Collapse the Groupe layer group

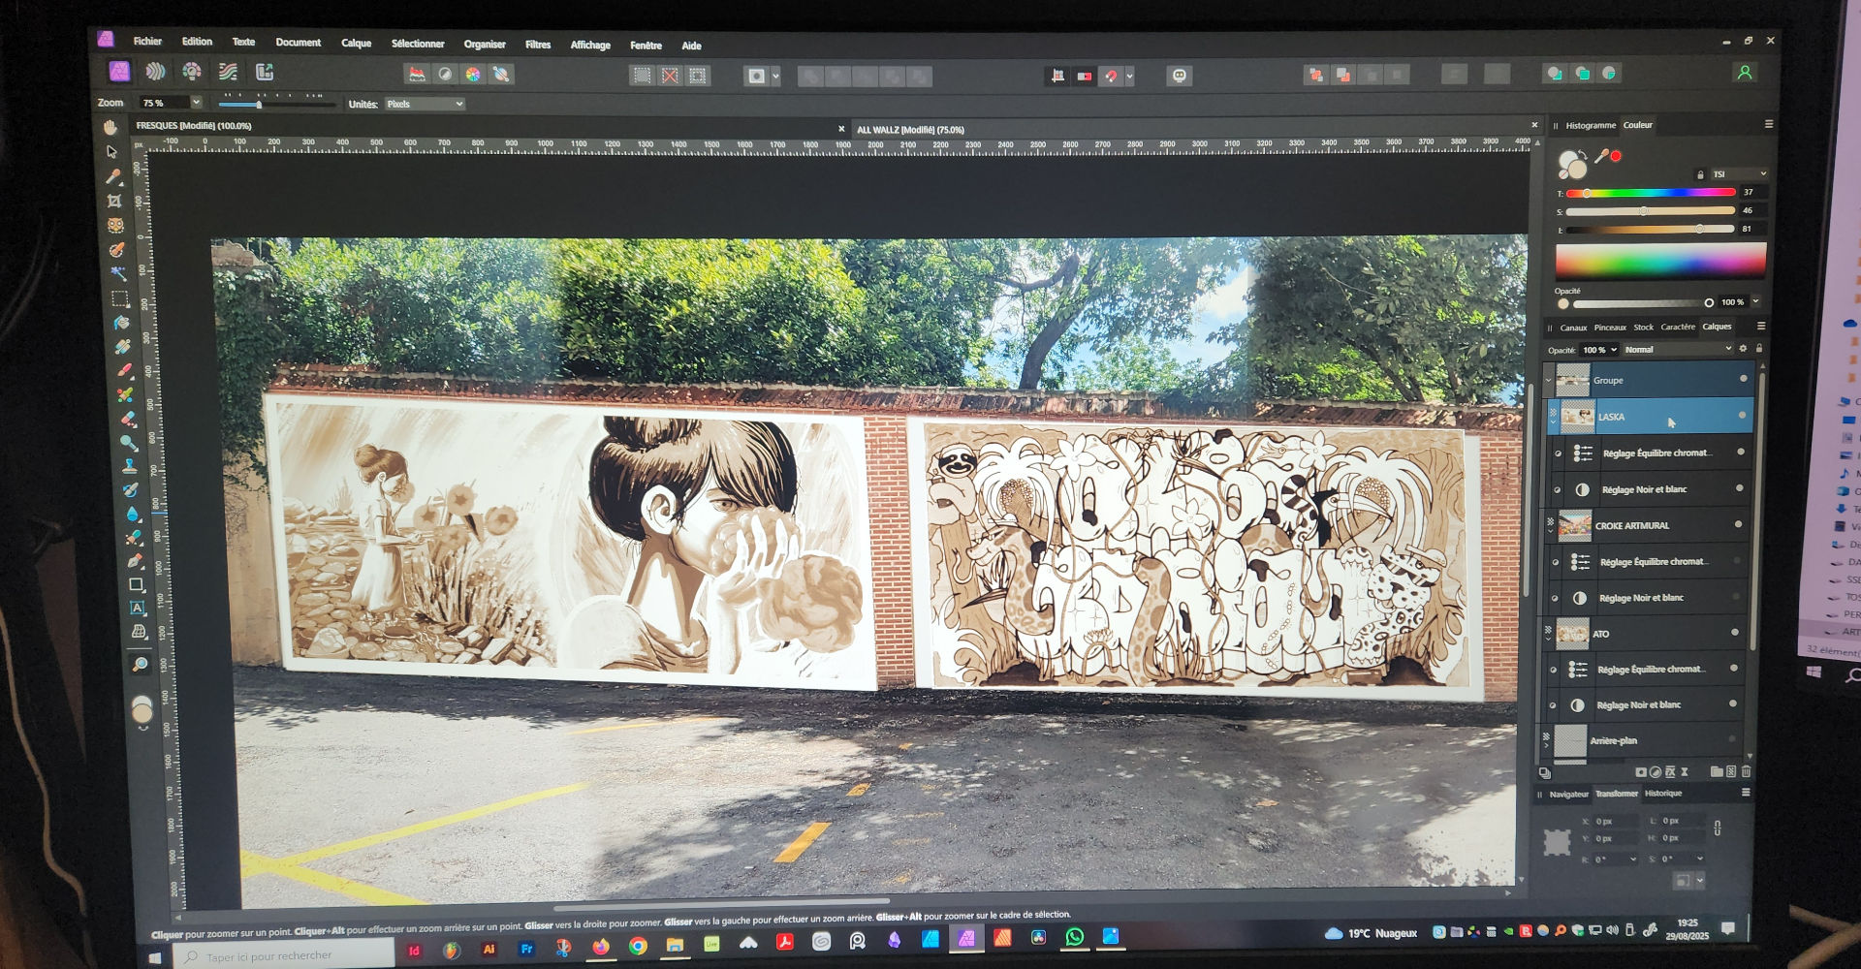[1548, 380]
